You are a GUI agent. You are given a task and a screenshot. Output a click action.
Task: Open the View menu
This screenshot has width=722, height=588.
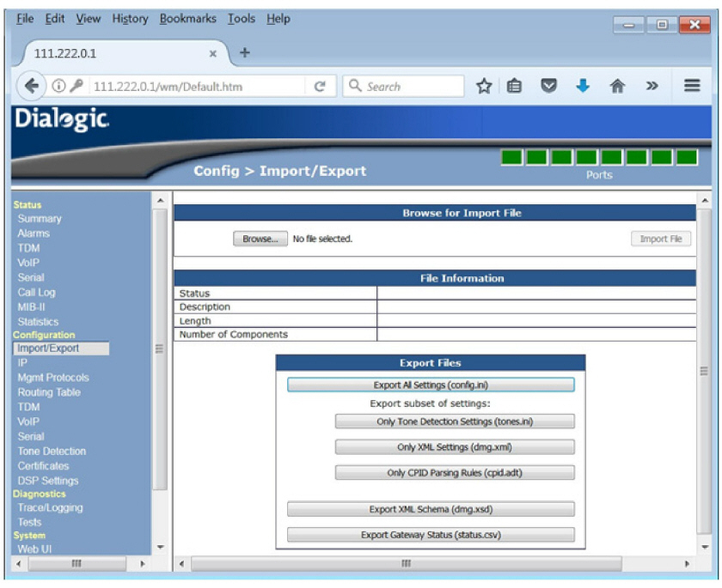pyautogui.click(x=88, y=19)
